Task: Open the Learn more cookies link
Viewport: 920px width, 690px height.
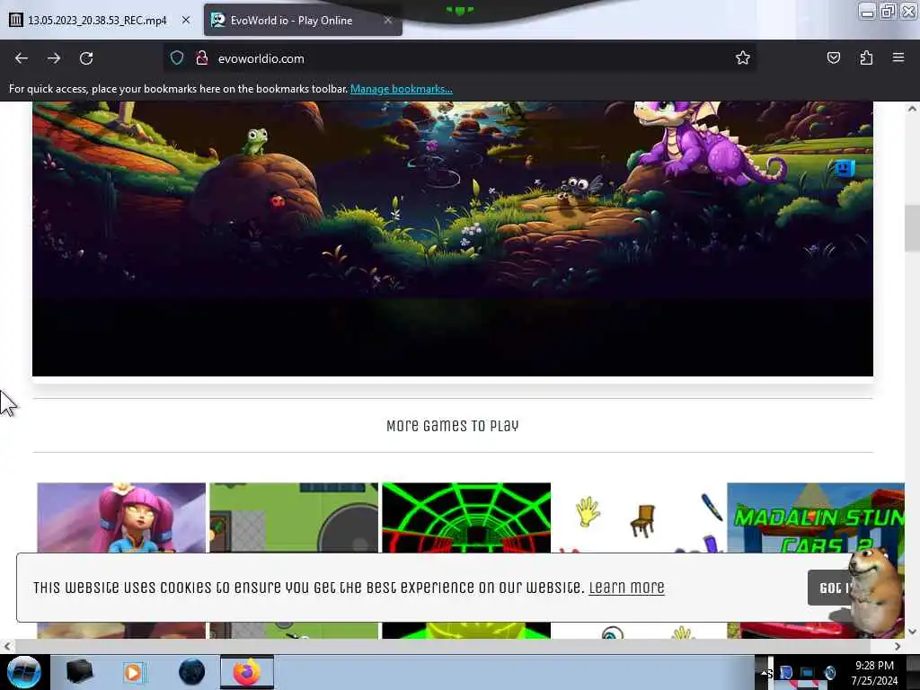Action: 626,588
